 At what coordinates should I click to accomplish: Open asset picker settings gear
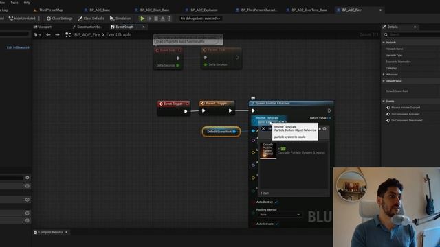tap(324, 129)
